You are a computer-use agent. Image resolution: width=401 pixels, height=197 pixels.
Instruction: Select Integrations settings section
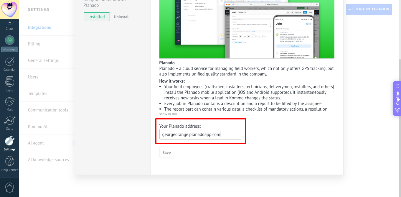click(39, 27)
